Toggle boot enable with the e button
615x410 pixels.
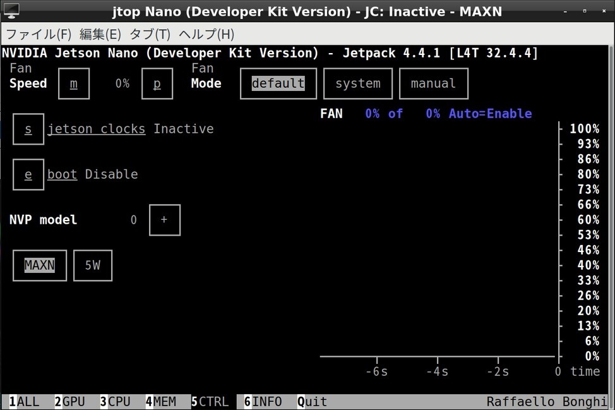click(28, 174)
